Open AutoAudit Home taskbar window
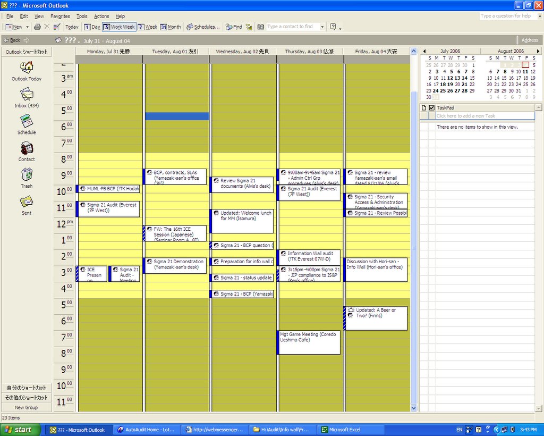The width and height of the screenshot is (544, 436). (146, 430)
